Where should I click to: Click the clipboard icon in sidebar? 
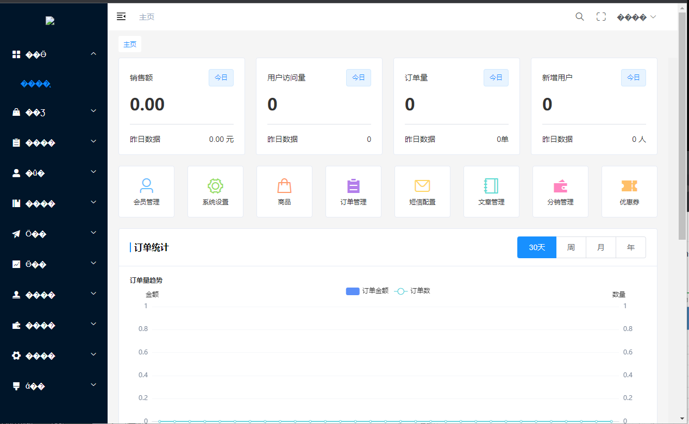click(x=16, y=143)
